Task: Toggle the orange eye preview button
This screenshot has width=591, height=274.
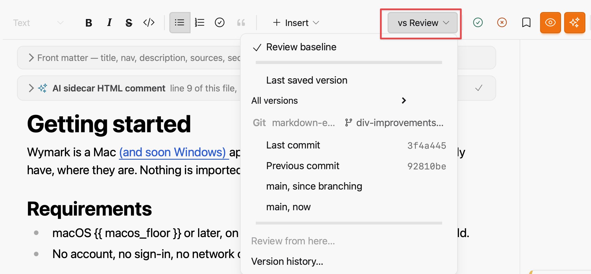Action: [x=550, y=23]
